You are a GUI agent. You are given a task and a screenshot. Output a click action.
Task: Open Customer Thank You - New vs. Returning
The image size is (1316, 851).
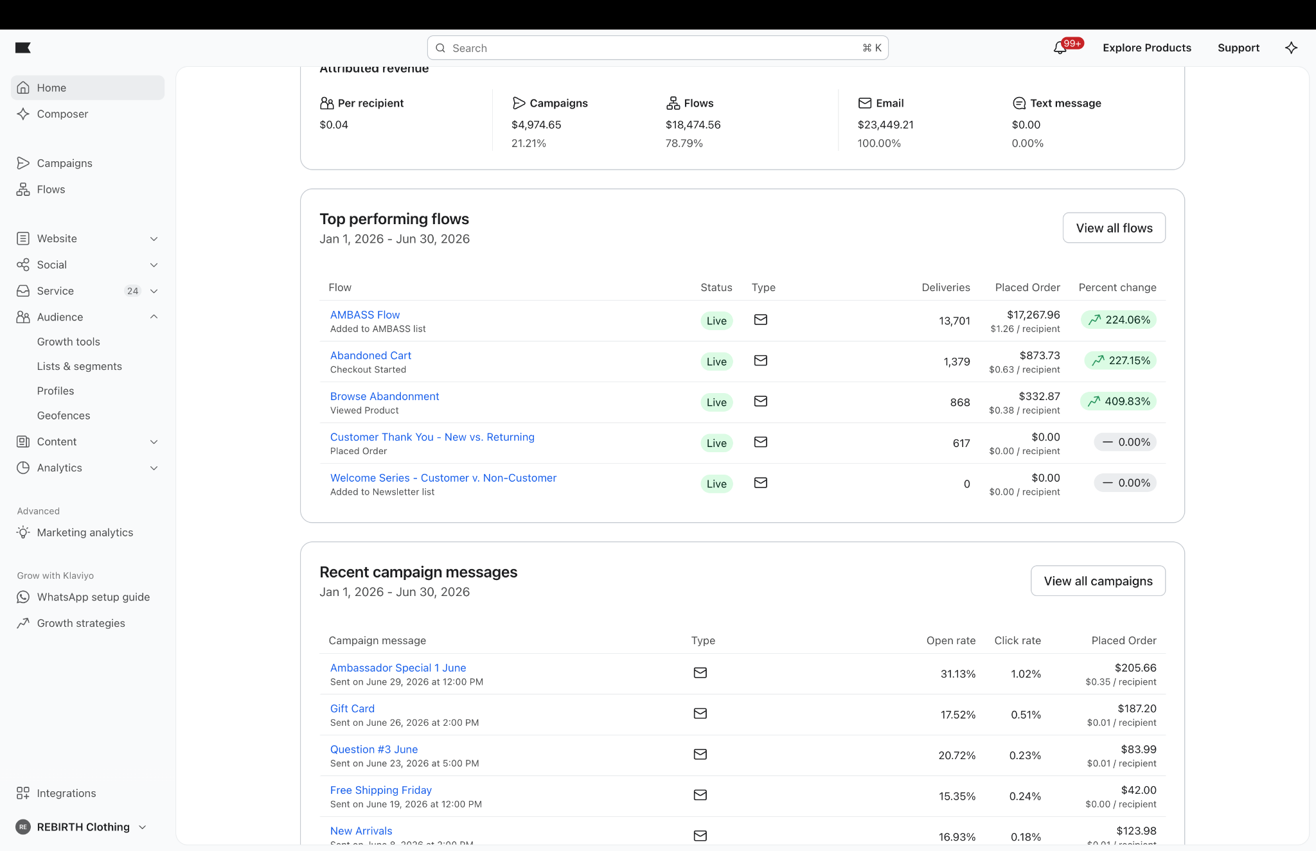(432, 437)
